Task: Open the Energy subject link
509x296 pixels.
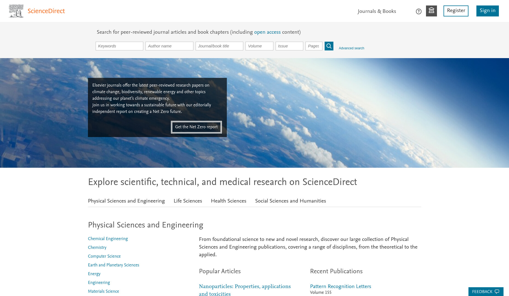Action: pos(94,274)
